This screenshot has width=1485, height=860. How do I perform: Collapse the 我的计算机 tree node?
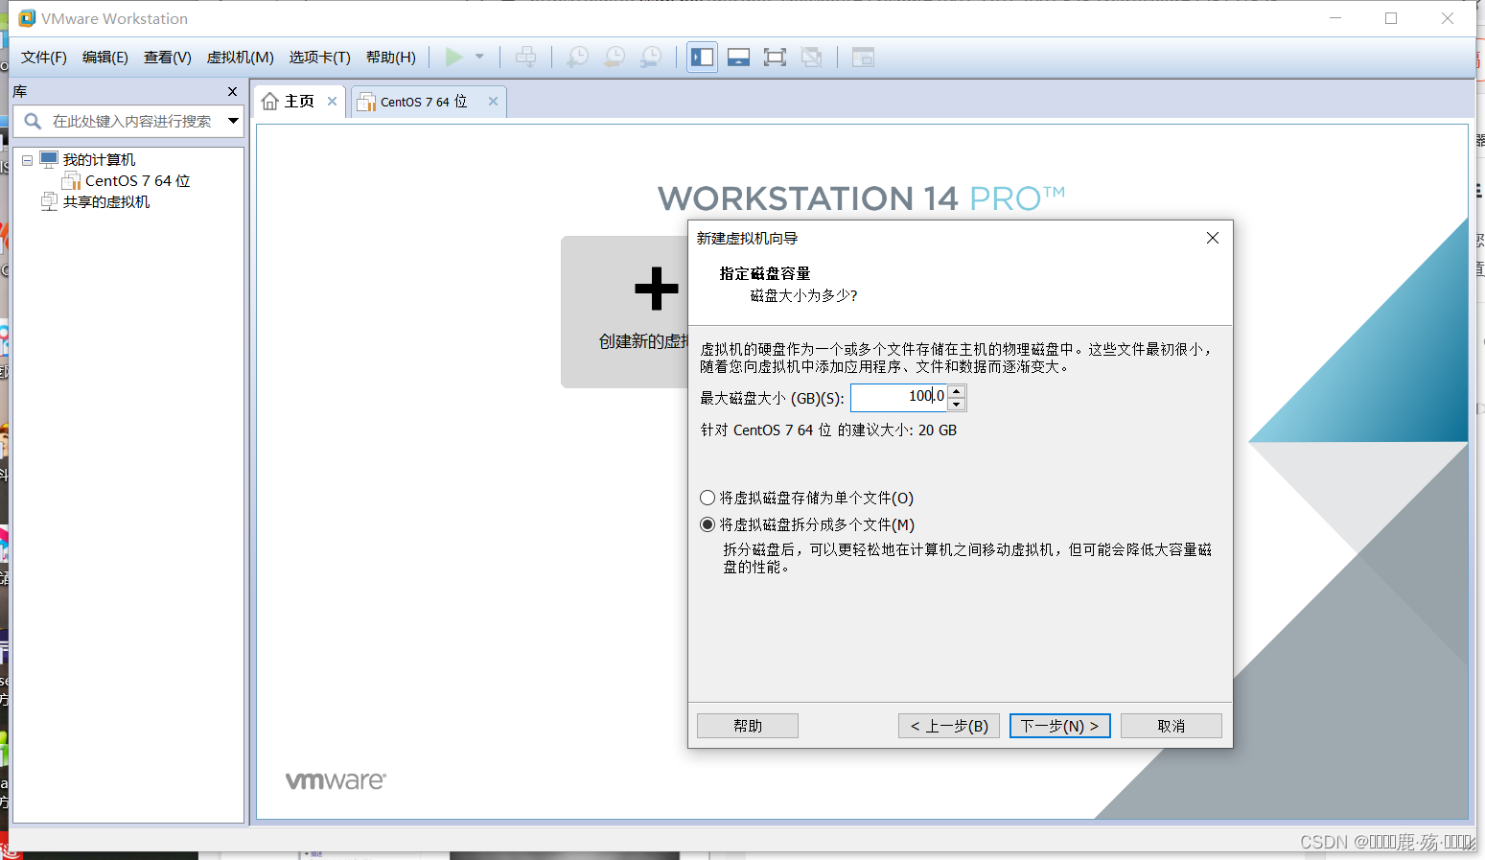[x=28, y=160]
